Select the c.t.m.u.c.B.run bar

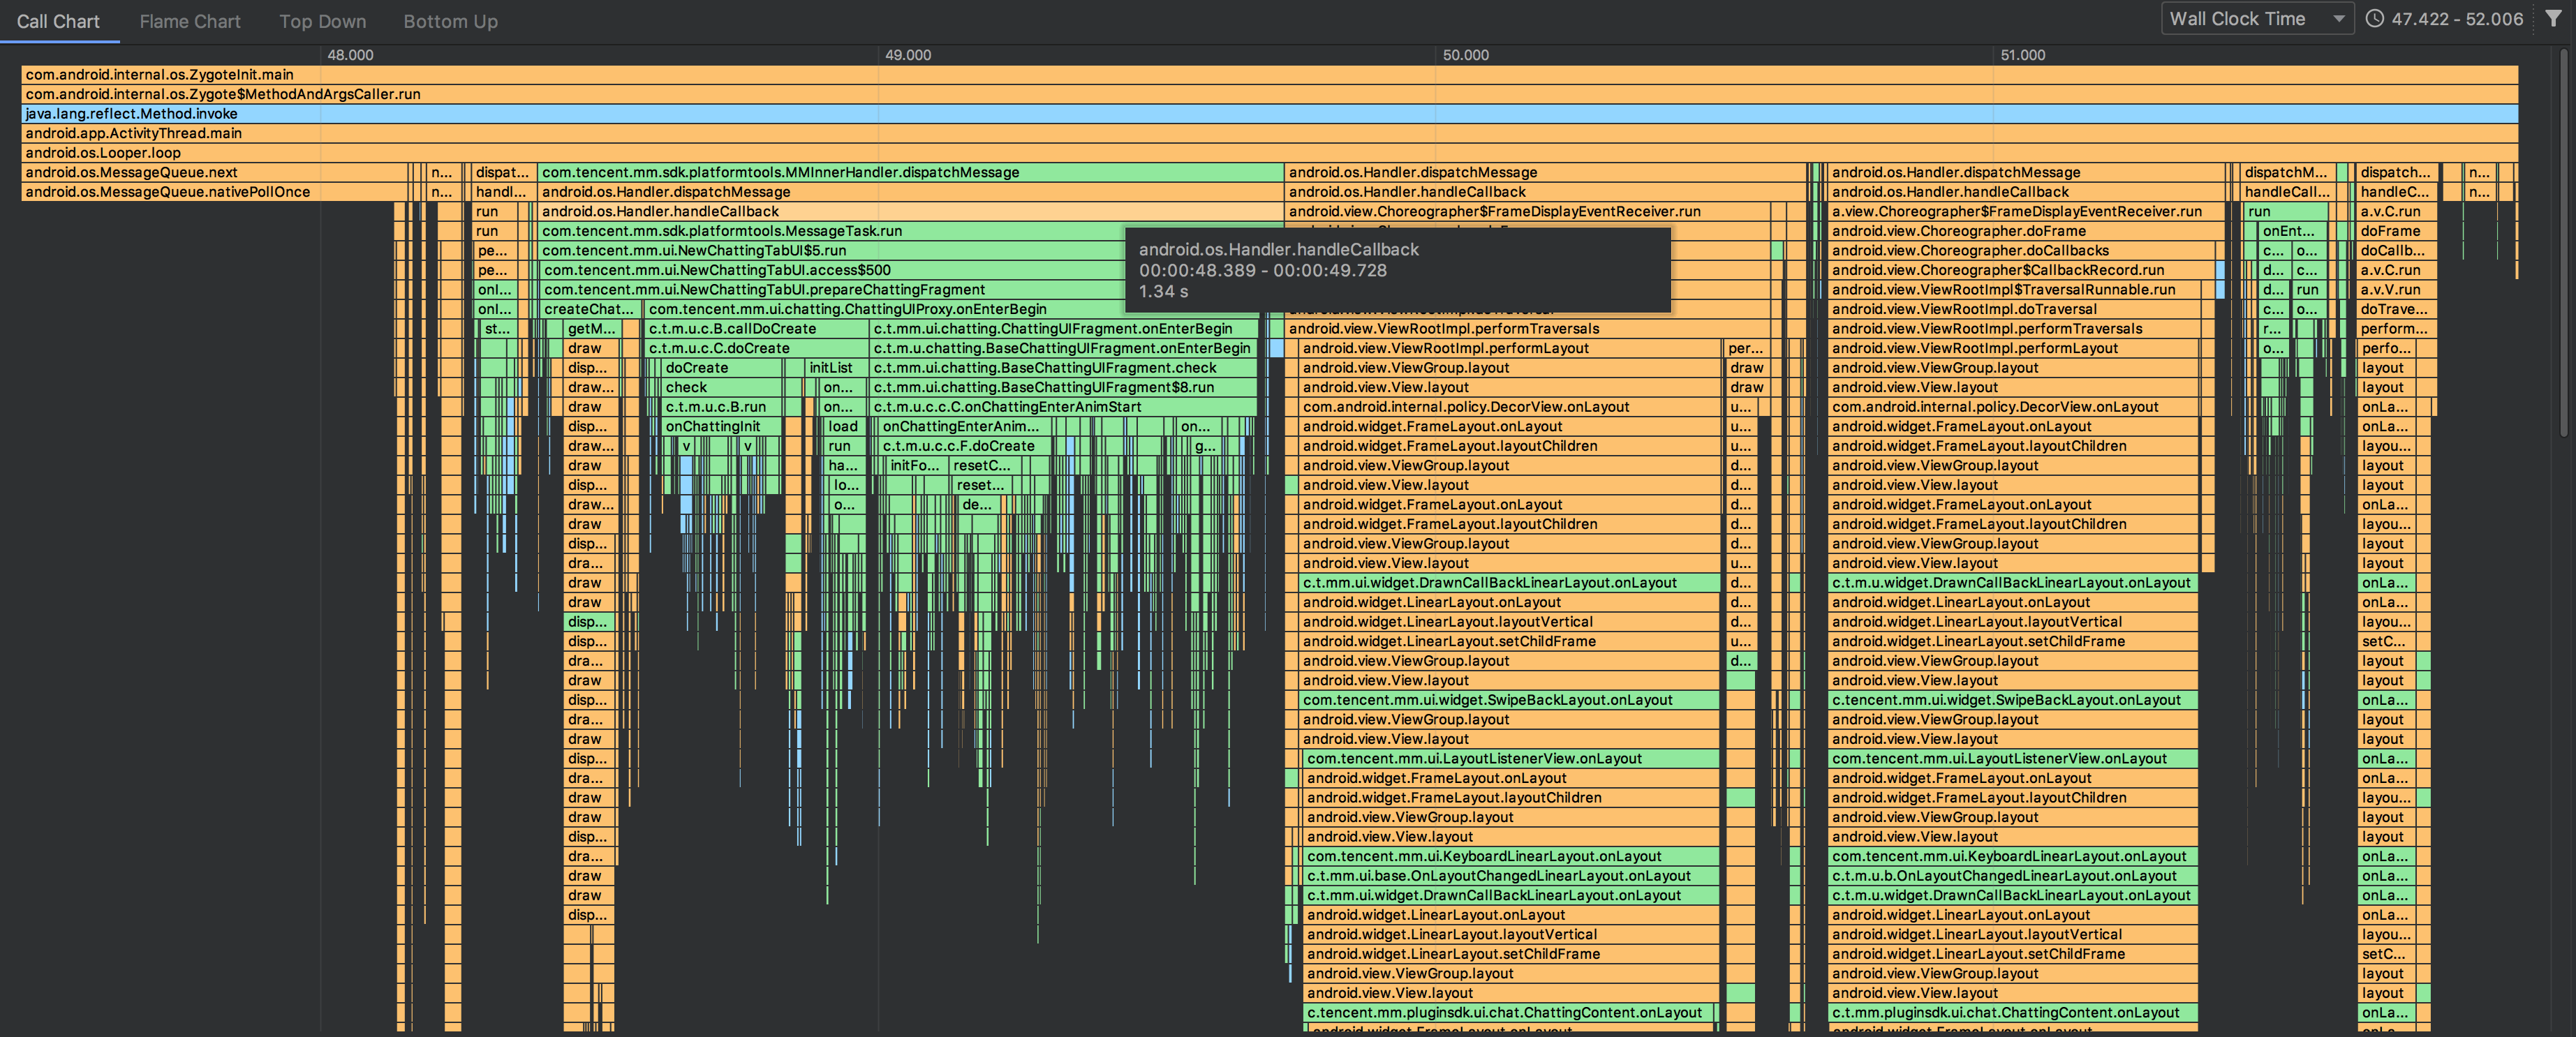(x=722, y=407)
